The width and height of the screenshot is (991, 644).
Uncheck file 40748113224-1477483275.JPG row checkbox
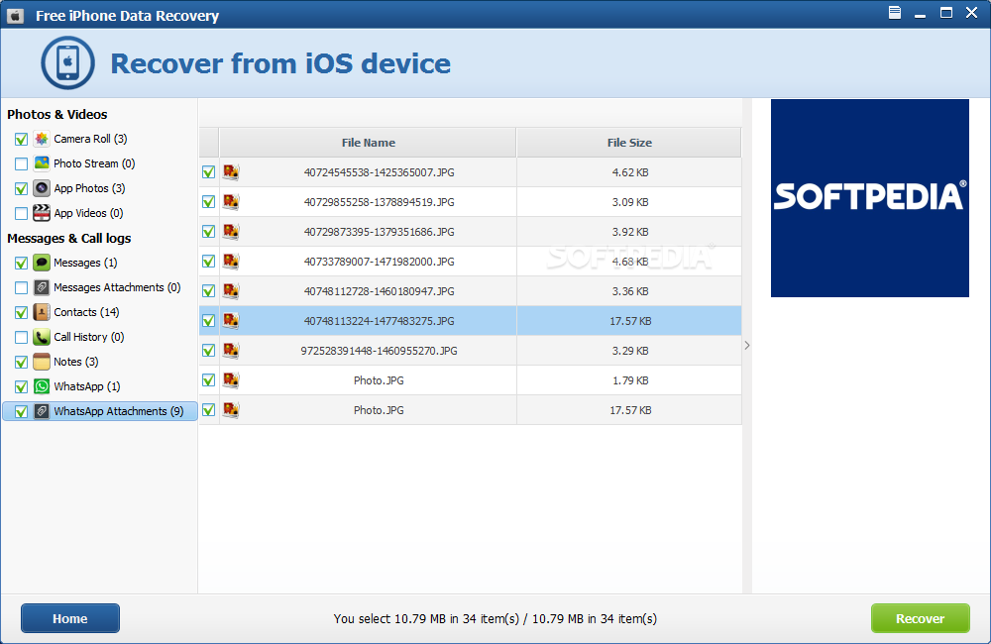click(x=208, y=320)
